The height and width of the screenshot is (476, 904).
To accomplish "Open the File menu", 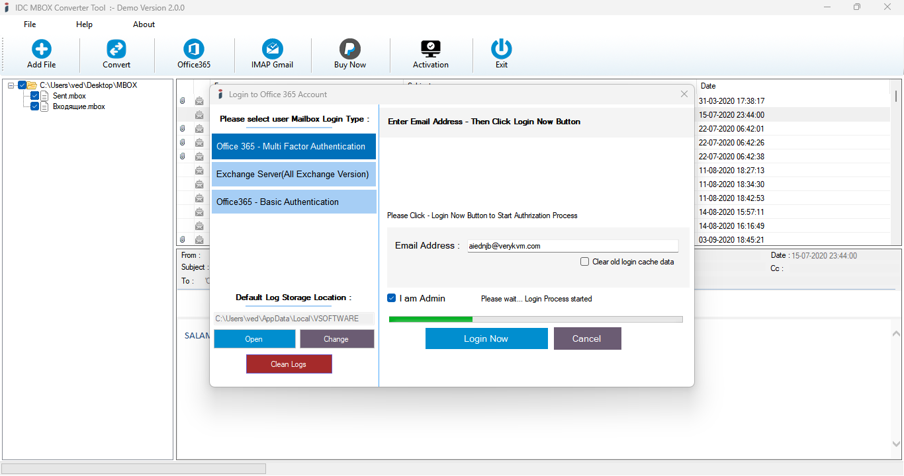I will pos(30,24).
